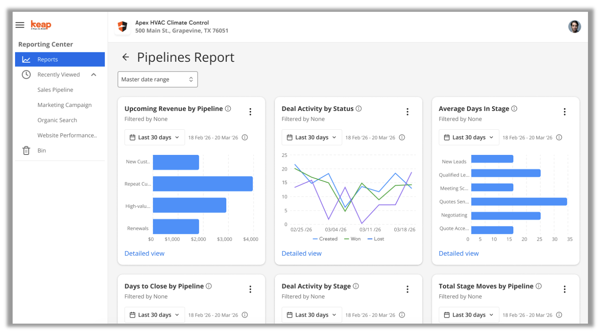Open user profile avatar menu

(x=574, y=27)
